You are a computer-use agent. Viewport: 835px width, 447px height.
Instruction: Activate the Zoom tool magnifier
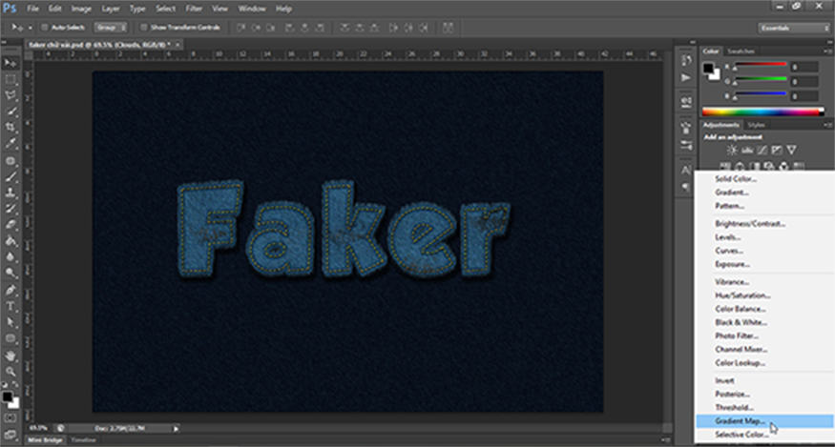coord(10,371)
